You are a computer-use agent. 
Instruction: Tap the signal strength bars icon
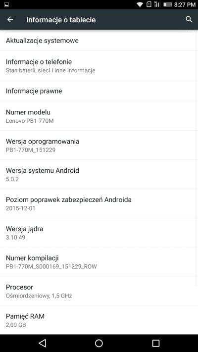(x=157, y=4)
